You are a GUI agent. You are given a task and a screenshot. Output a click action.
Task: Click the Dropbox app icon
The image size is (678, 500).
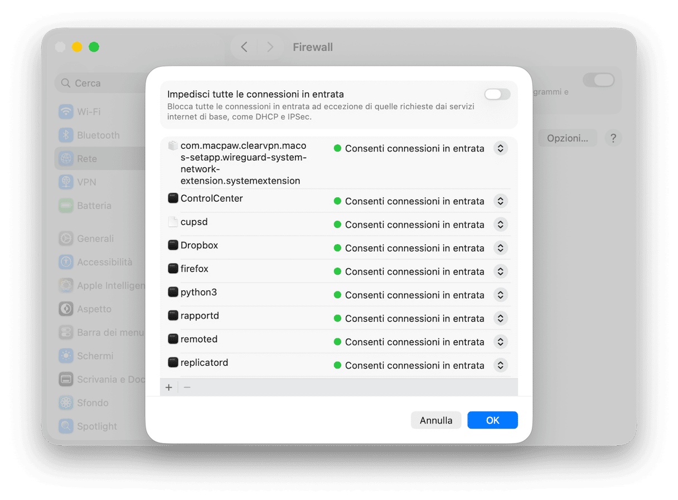173,245
